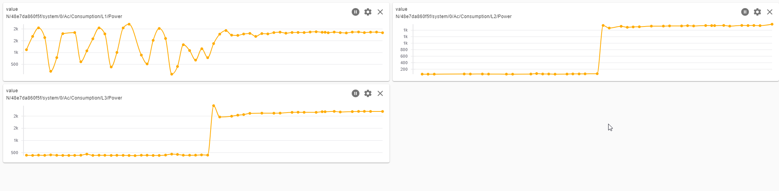Close the L2 Power chart panel
Image resolution: width=779 pixels, height=191 pixels.
click(x=770, y=12)
